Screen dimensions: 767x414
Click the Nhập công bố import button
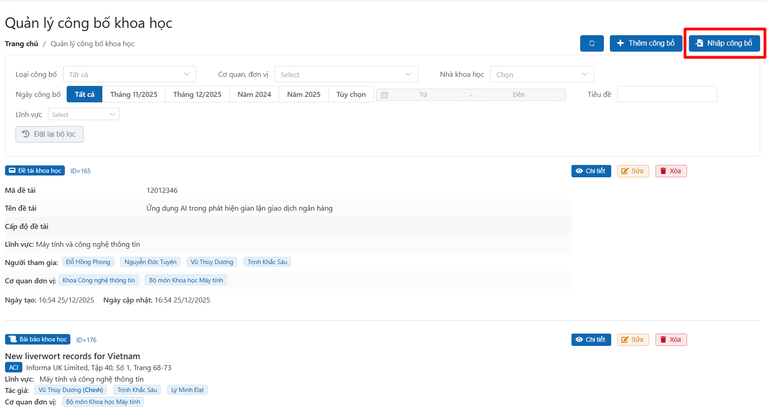coord(724,43)
